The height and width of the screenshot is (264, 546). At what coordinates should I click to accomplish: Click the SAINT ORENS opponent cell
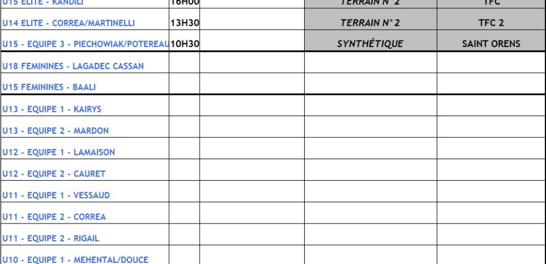(491, 44)
